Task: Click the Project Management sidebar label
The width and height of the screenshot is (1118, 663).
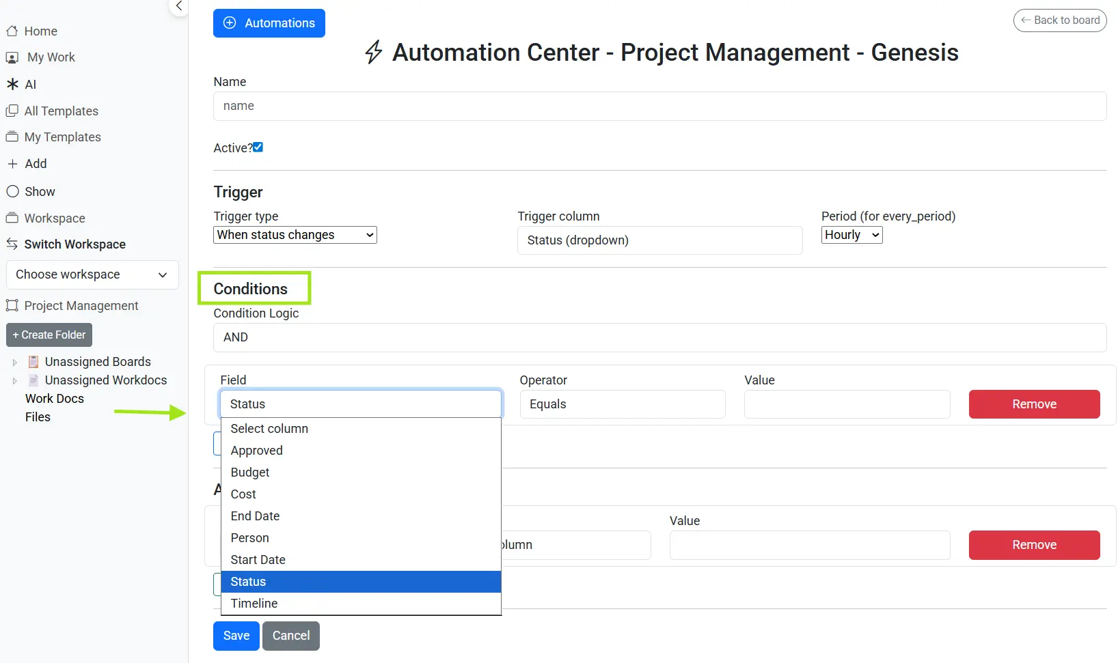Action: coord(81,306)
